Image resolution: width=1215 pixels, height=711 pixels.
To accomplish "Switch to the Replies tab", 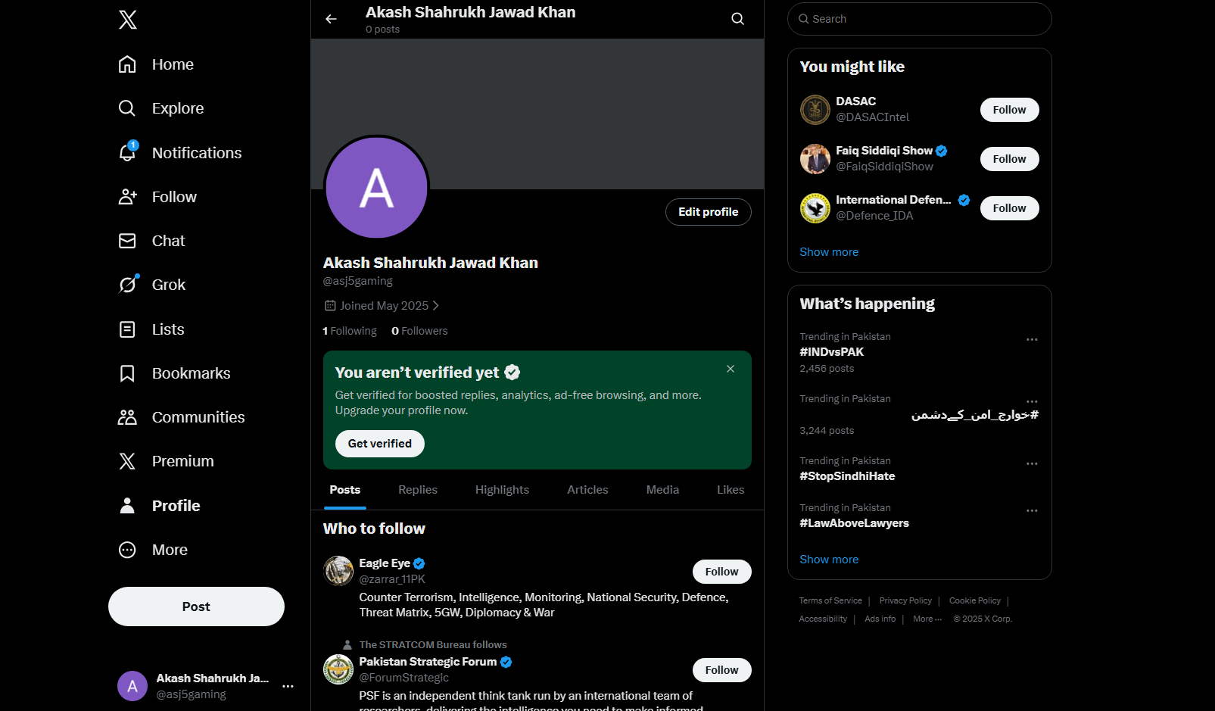I will [418, 490].
